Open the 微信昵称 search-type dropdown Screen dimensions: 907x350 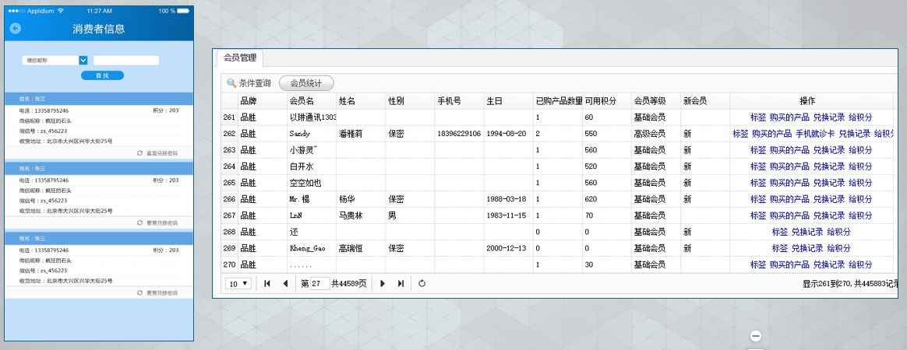click(x=83, y=60)
